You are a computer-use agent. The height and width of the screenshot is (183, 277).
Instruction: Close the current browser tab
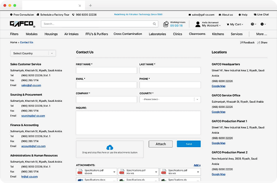click(x=80, y=6)
